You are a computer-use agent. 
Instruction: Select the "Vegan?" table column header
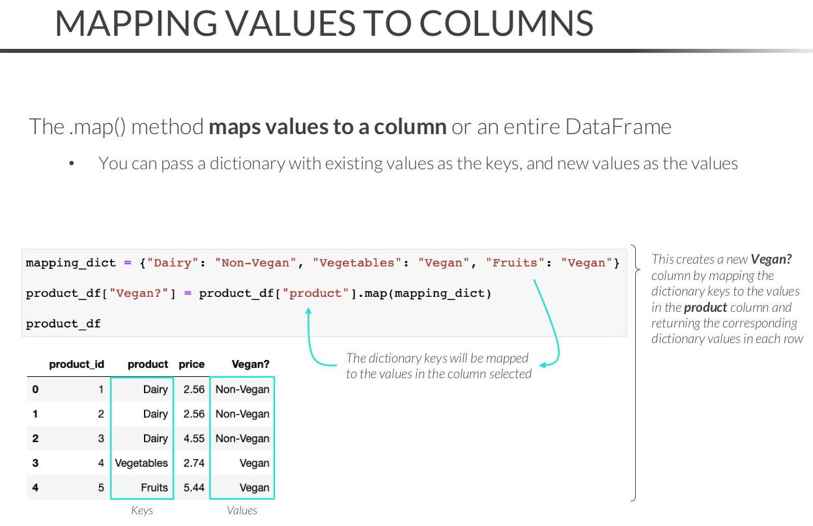pyautogui.click(x=250, y=365)
